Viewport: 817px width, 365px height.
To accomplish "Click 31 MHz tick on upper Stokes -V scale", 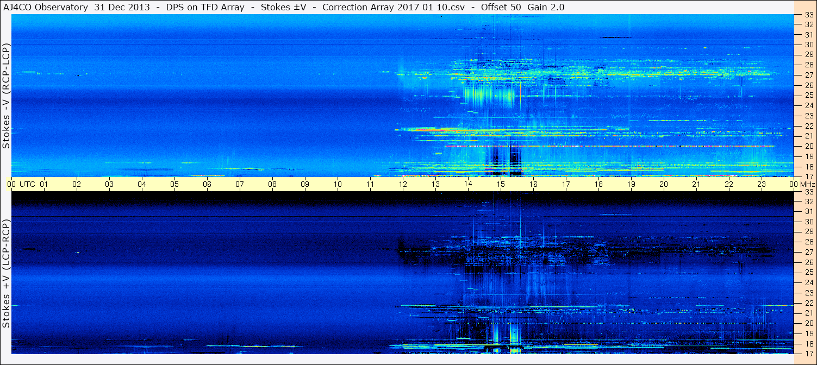I will [x=809, y=35].
